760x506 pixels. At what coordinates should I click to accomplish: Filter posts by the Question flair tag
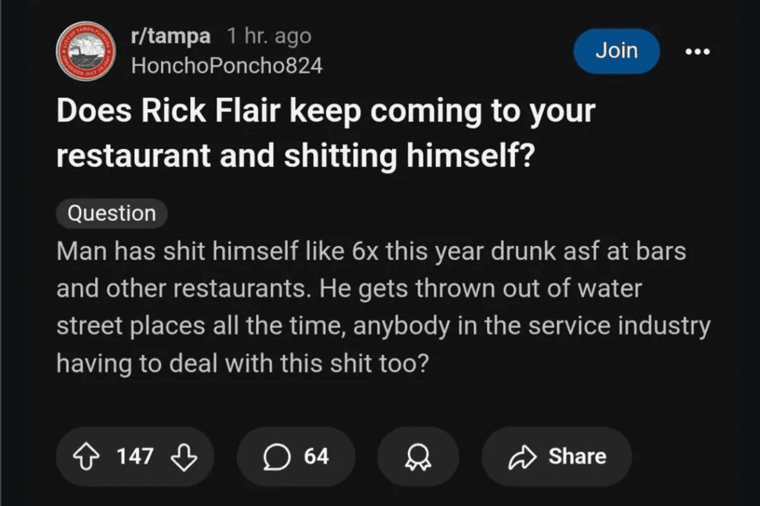[x=111, y=213]
